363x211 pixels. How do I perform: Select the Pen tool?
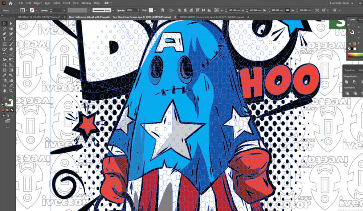click(4, 34)
